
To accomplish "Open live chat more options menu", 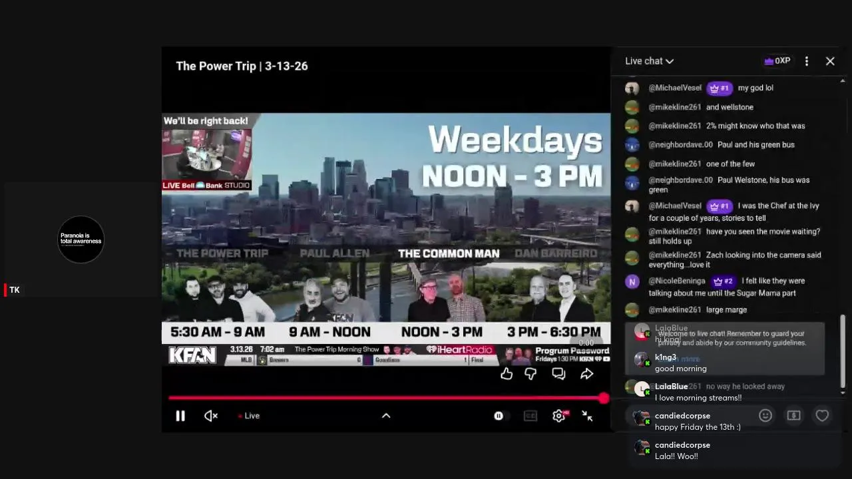I will [807, 61].
